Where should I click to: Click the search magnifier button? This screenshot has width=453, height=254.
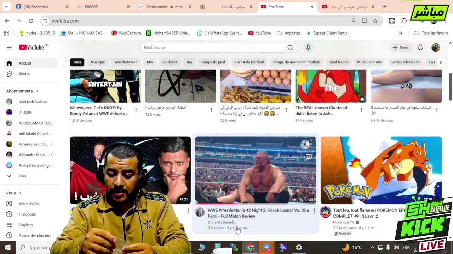pyautogui.click(x=290, y=47)
